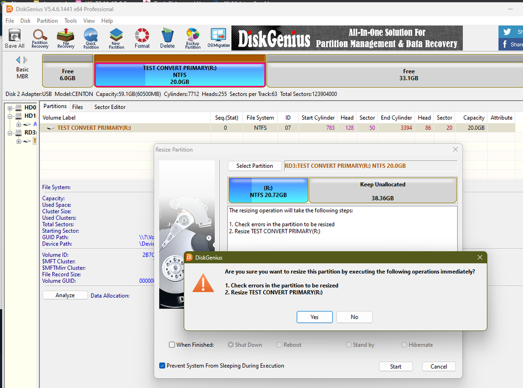The image size is (523, 388).
Task: Click the Start Cylinder column header
Action: (318, 118)
